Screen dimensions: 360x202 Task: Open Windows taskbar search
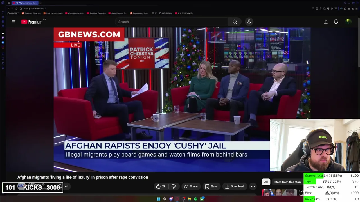[x=165, y=199]
